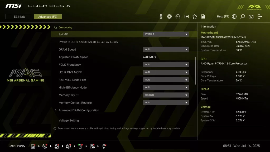Click the settings list vertical scrollbar

point(196,71)
